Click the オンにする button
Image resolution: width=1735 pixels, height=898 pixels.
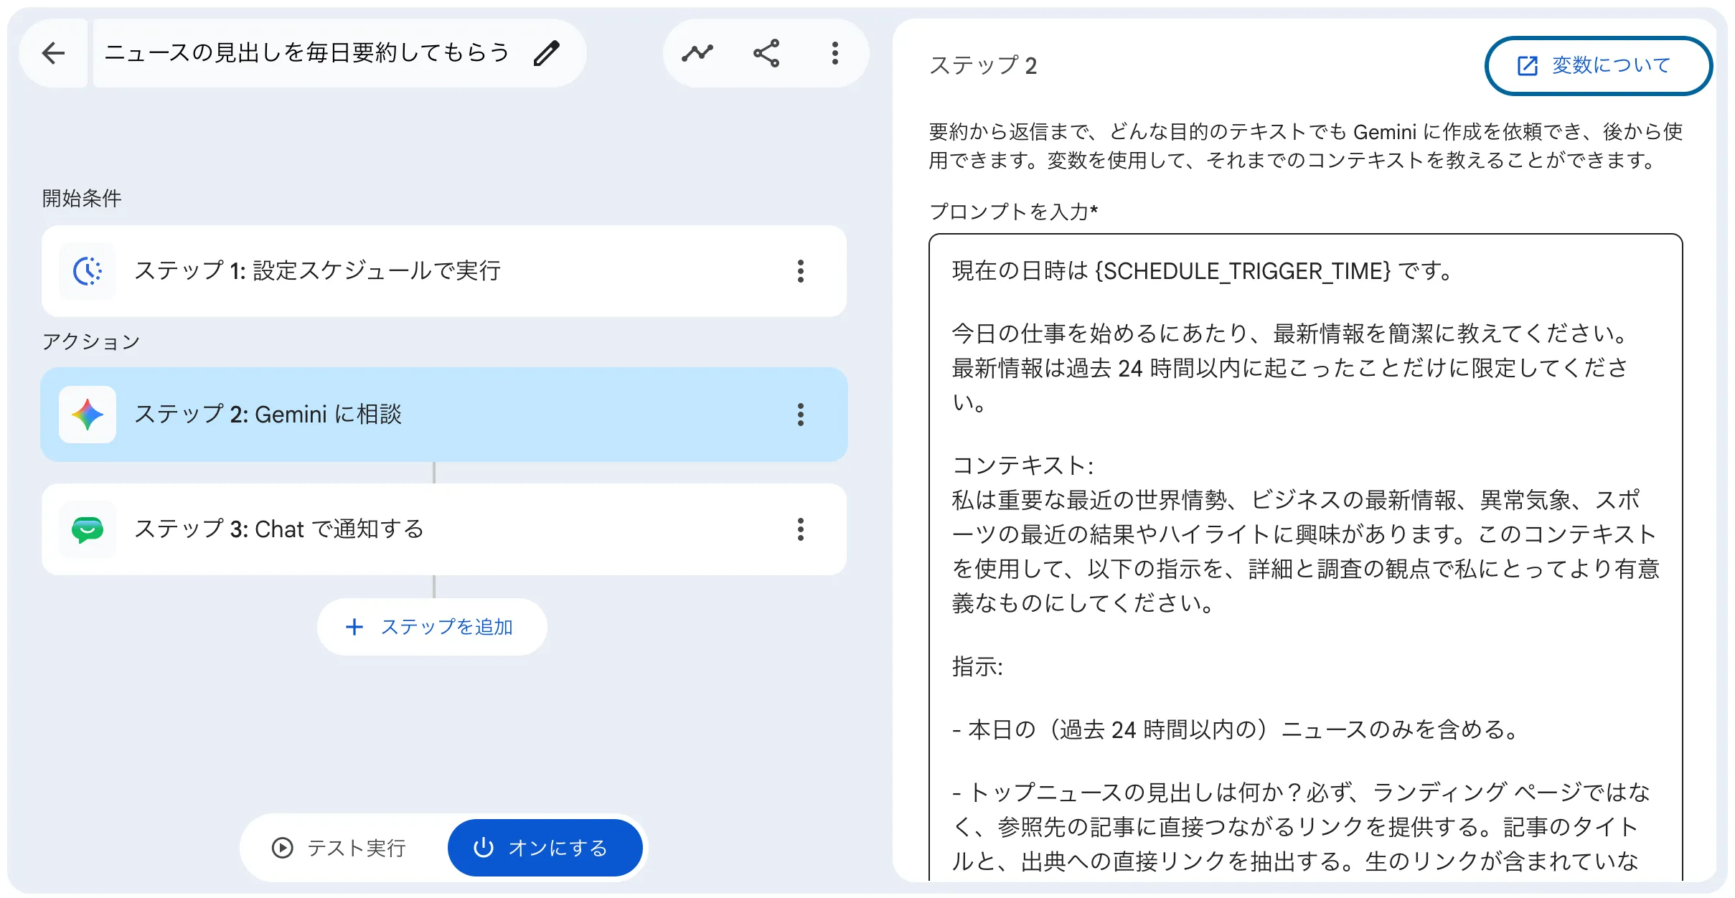(x=545, y=848)
